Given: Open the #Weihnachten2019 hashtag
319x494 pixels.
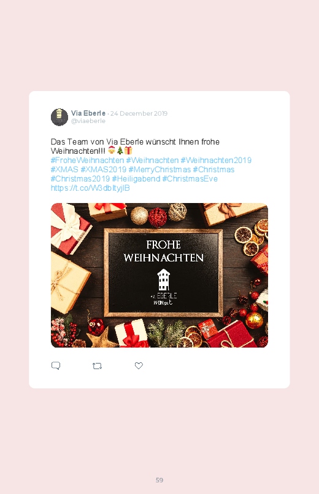Looking at the screenshot, I should [216, 161].
